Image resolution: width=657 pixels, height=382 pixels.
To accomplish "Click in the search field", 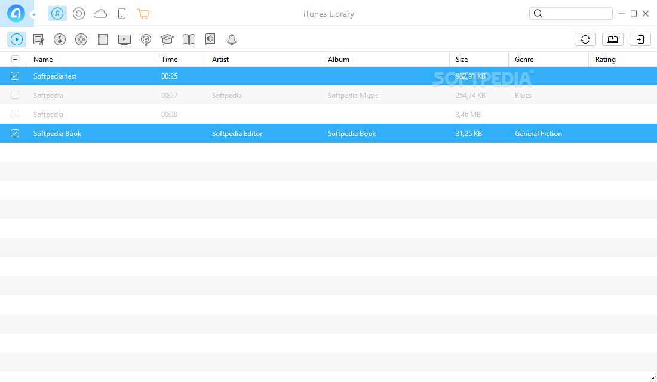I will coord(570,13).
